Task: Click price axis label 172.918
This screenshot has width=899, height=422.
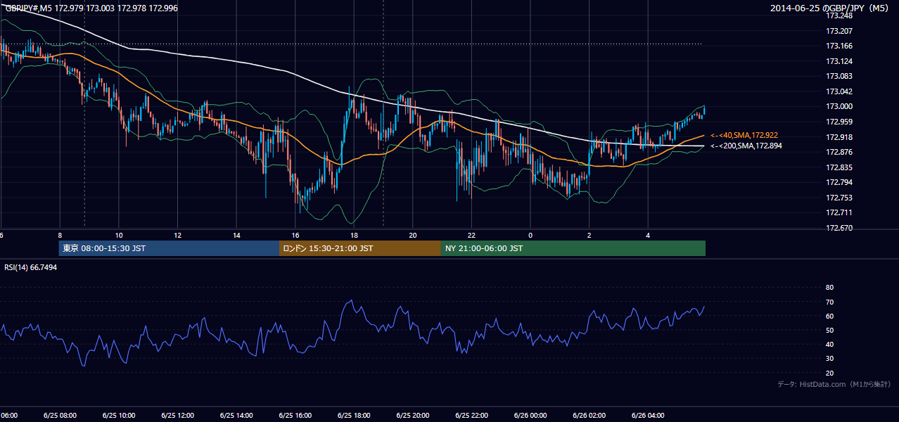Action: pos(839,137)
